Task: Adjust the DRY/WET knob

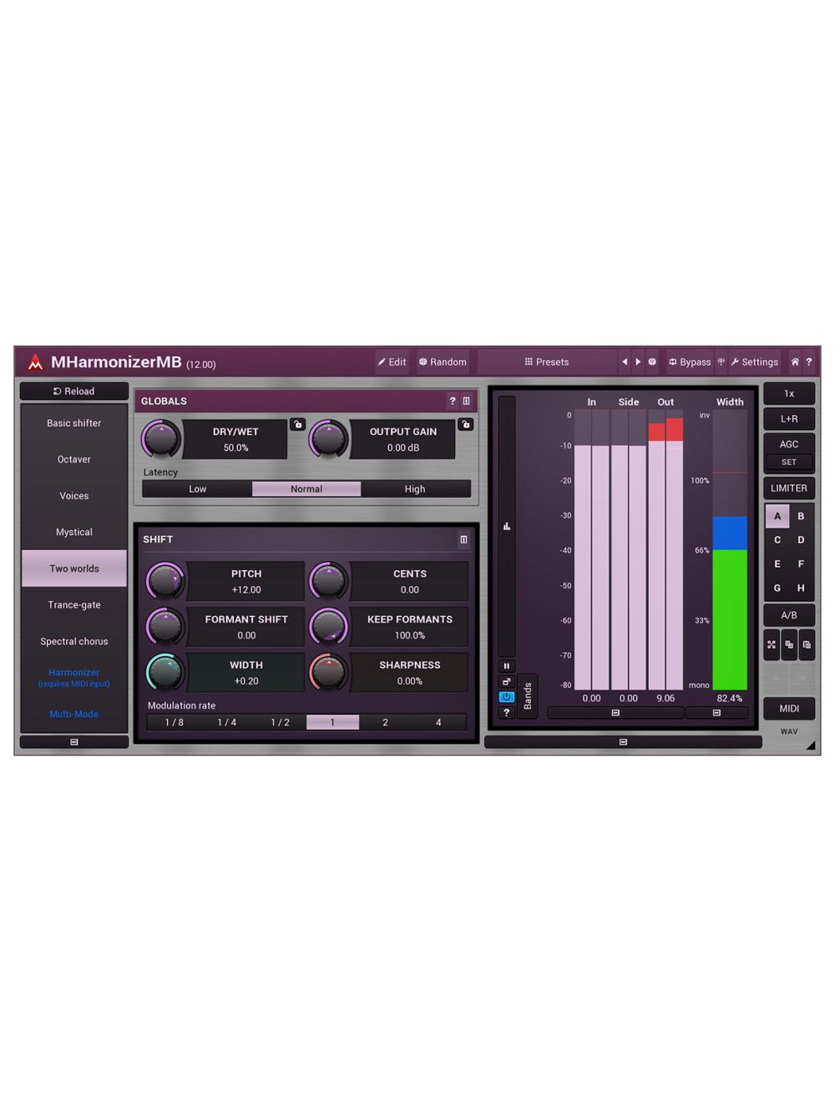Action: point(160,438)
